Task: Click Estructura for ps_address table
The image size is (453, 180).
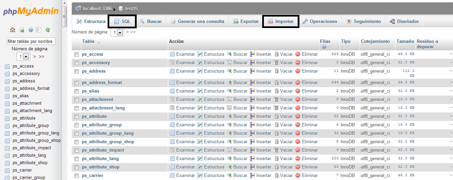Action: (211, 71)
